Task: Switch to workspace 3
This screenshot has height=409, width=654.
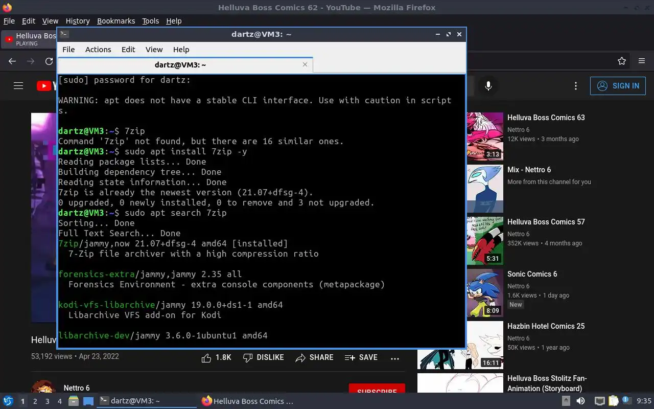Action: click(x=48, y=401)
